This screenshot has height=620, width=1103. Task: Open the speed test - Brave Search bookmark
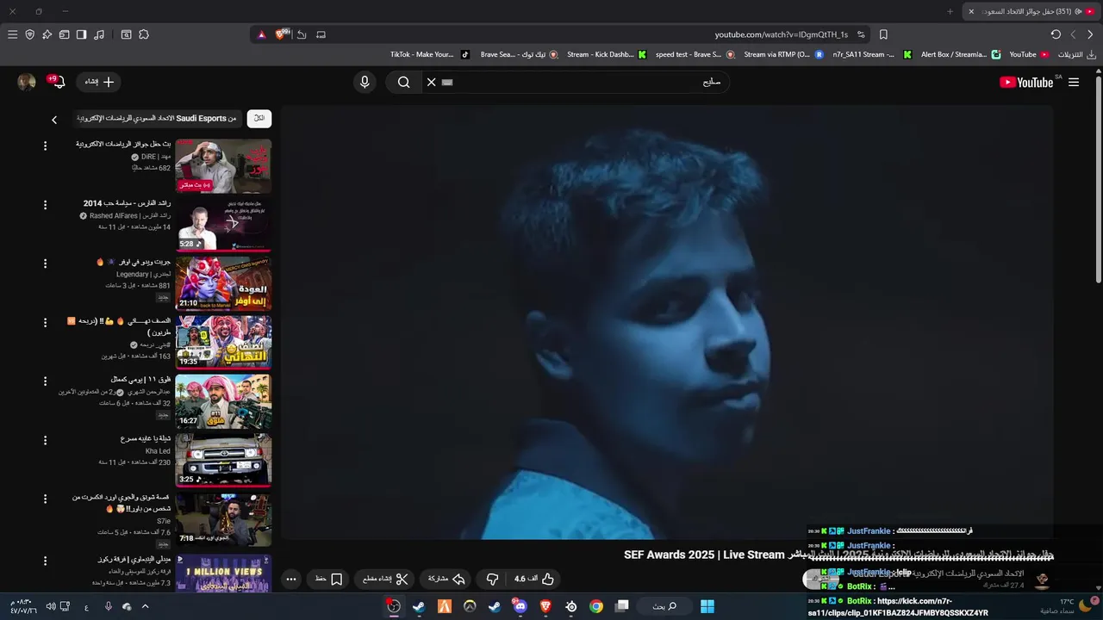695,54
